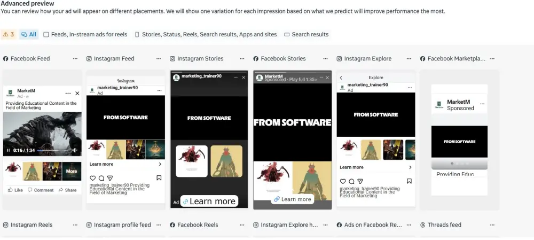
Task: Click Learn more in the Facebook Stories preview
Action: click(293, 199)
